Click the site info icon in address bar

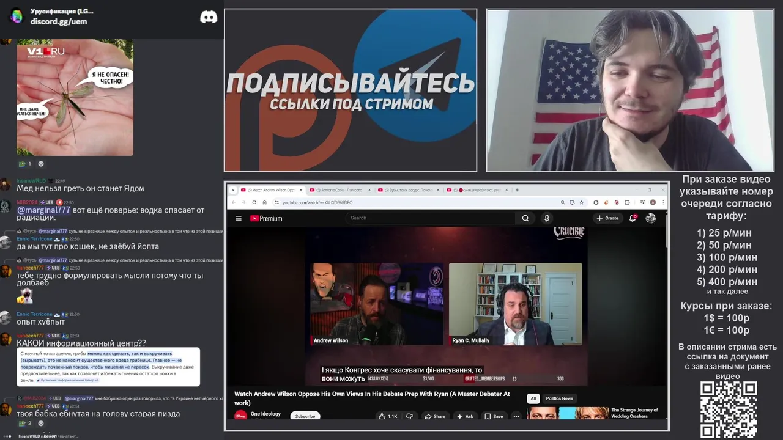[x=276, y=202]
